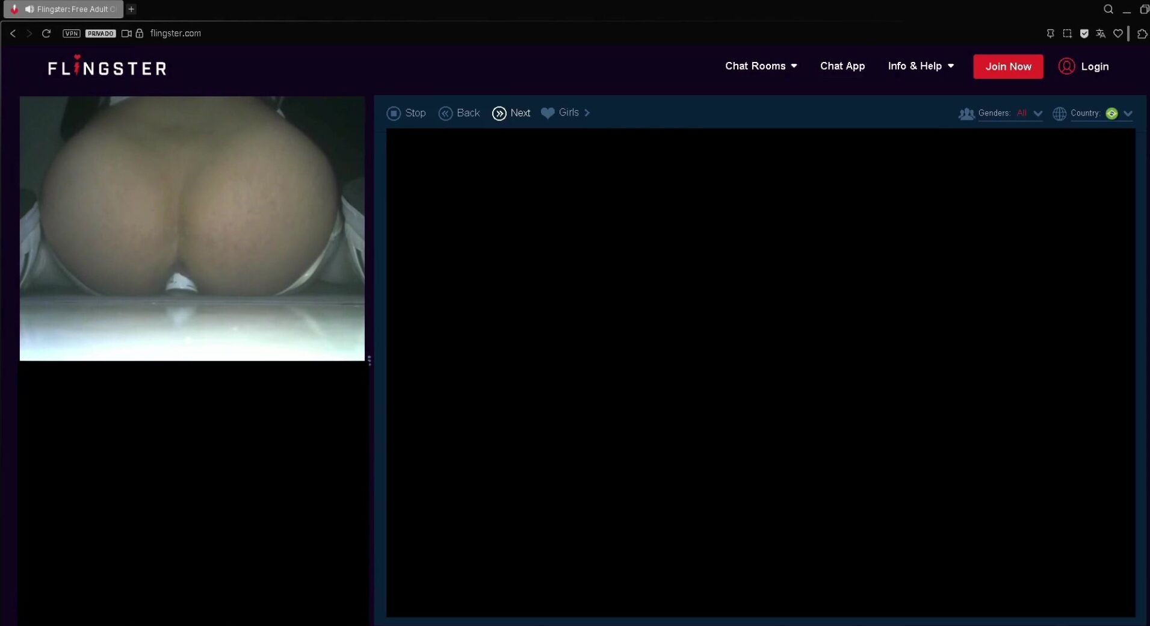Toggle the browser VPN badge
The height and width of the screenshot is (626, 1150).
tap(72, 34)
